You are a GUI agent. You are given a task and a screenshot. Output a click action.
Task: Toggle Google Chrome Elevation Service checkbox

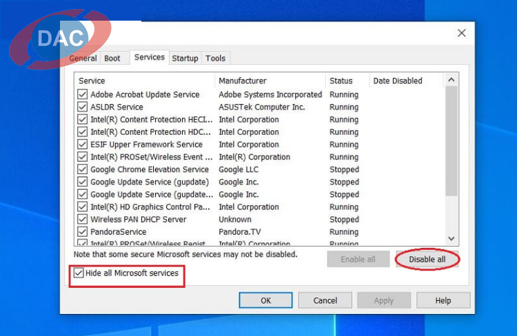(83, 169)
